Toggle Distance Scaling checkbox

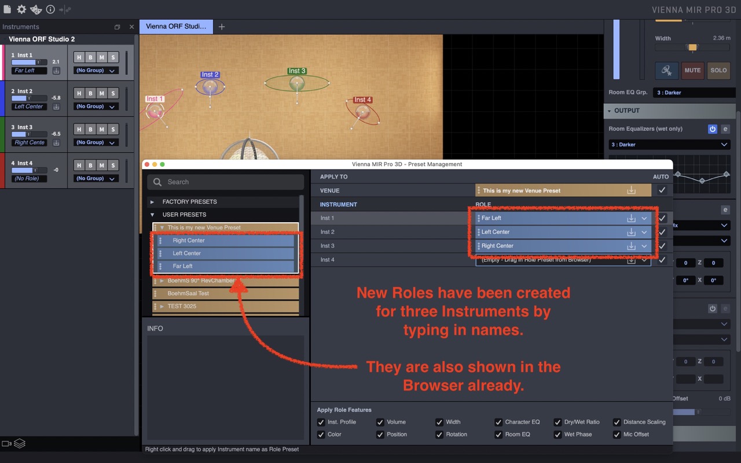coord(617,422)
